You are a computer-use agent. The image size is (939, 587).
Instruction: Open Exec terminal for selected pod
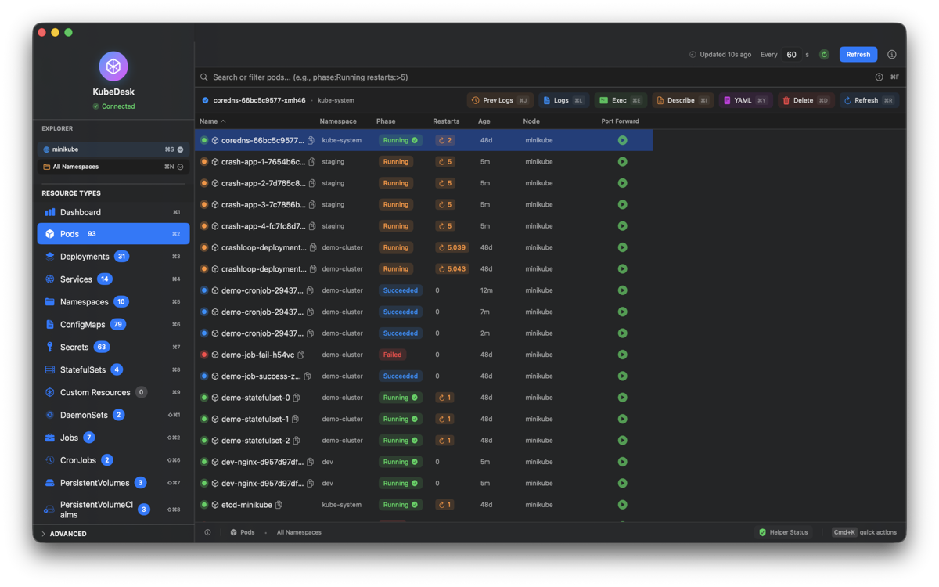619,100
